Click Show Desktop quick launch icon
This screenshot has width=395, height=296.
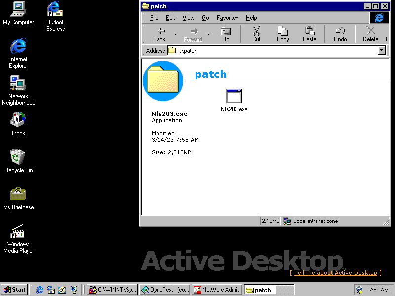click(x=62, y=290)
